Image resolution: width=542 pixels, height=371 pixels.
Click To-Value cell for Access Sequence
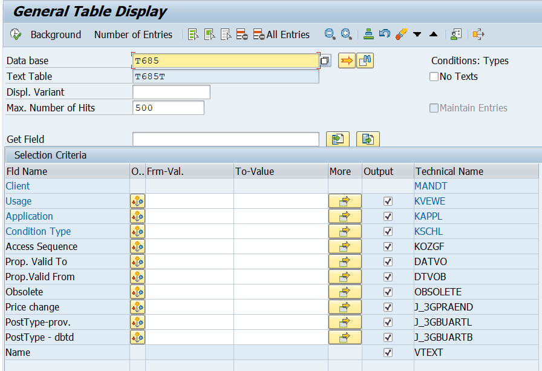coord(281,246)
